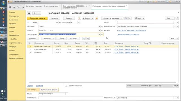The image size is (181, 101).
Task: Open Подписи link
Action: [30, 86]
